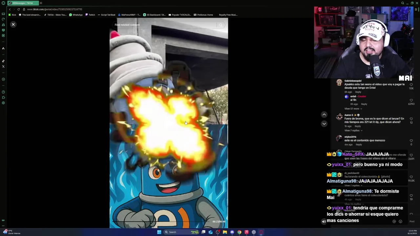Open Aaron S's profile avatar
420x236 pixels.
[339, 116]
